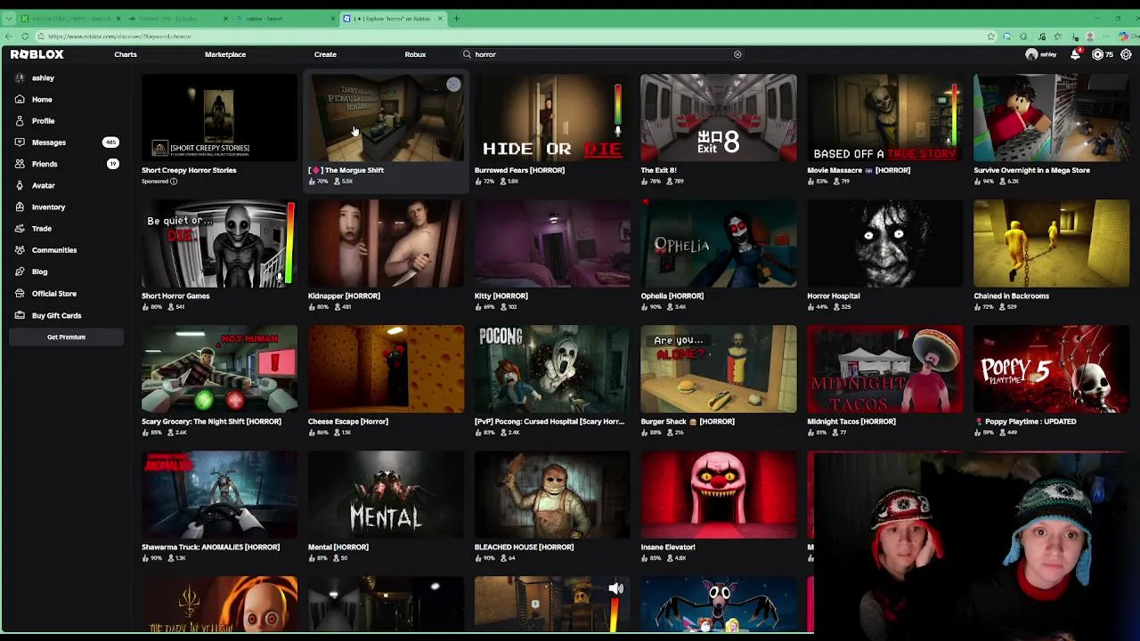Click the 'Scary Grocery: The Night Shift [HORROR]' title
The height and width of the screenshot is (641, 1140).
(211, 421)
